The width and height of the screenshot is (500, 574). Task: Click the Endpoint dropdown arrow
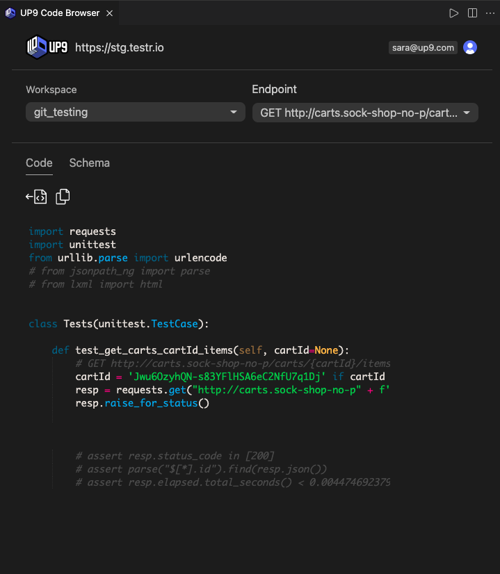coord(467,113)
